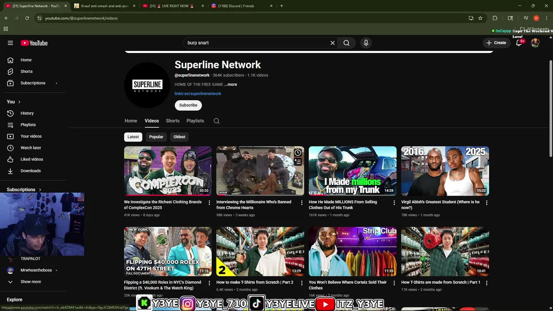
Task: Switch to channel Playlists tab
Action: coord(195,121)
